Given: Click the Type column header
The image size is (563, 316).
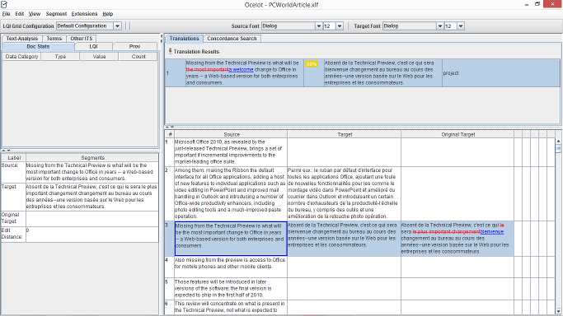Looking at the screenshot, I should click(60, 57).
